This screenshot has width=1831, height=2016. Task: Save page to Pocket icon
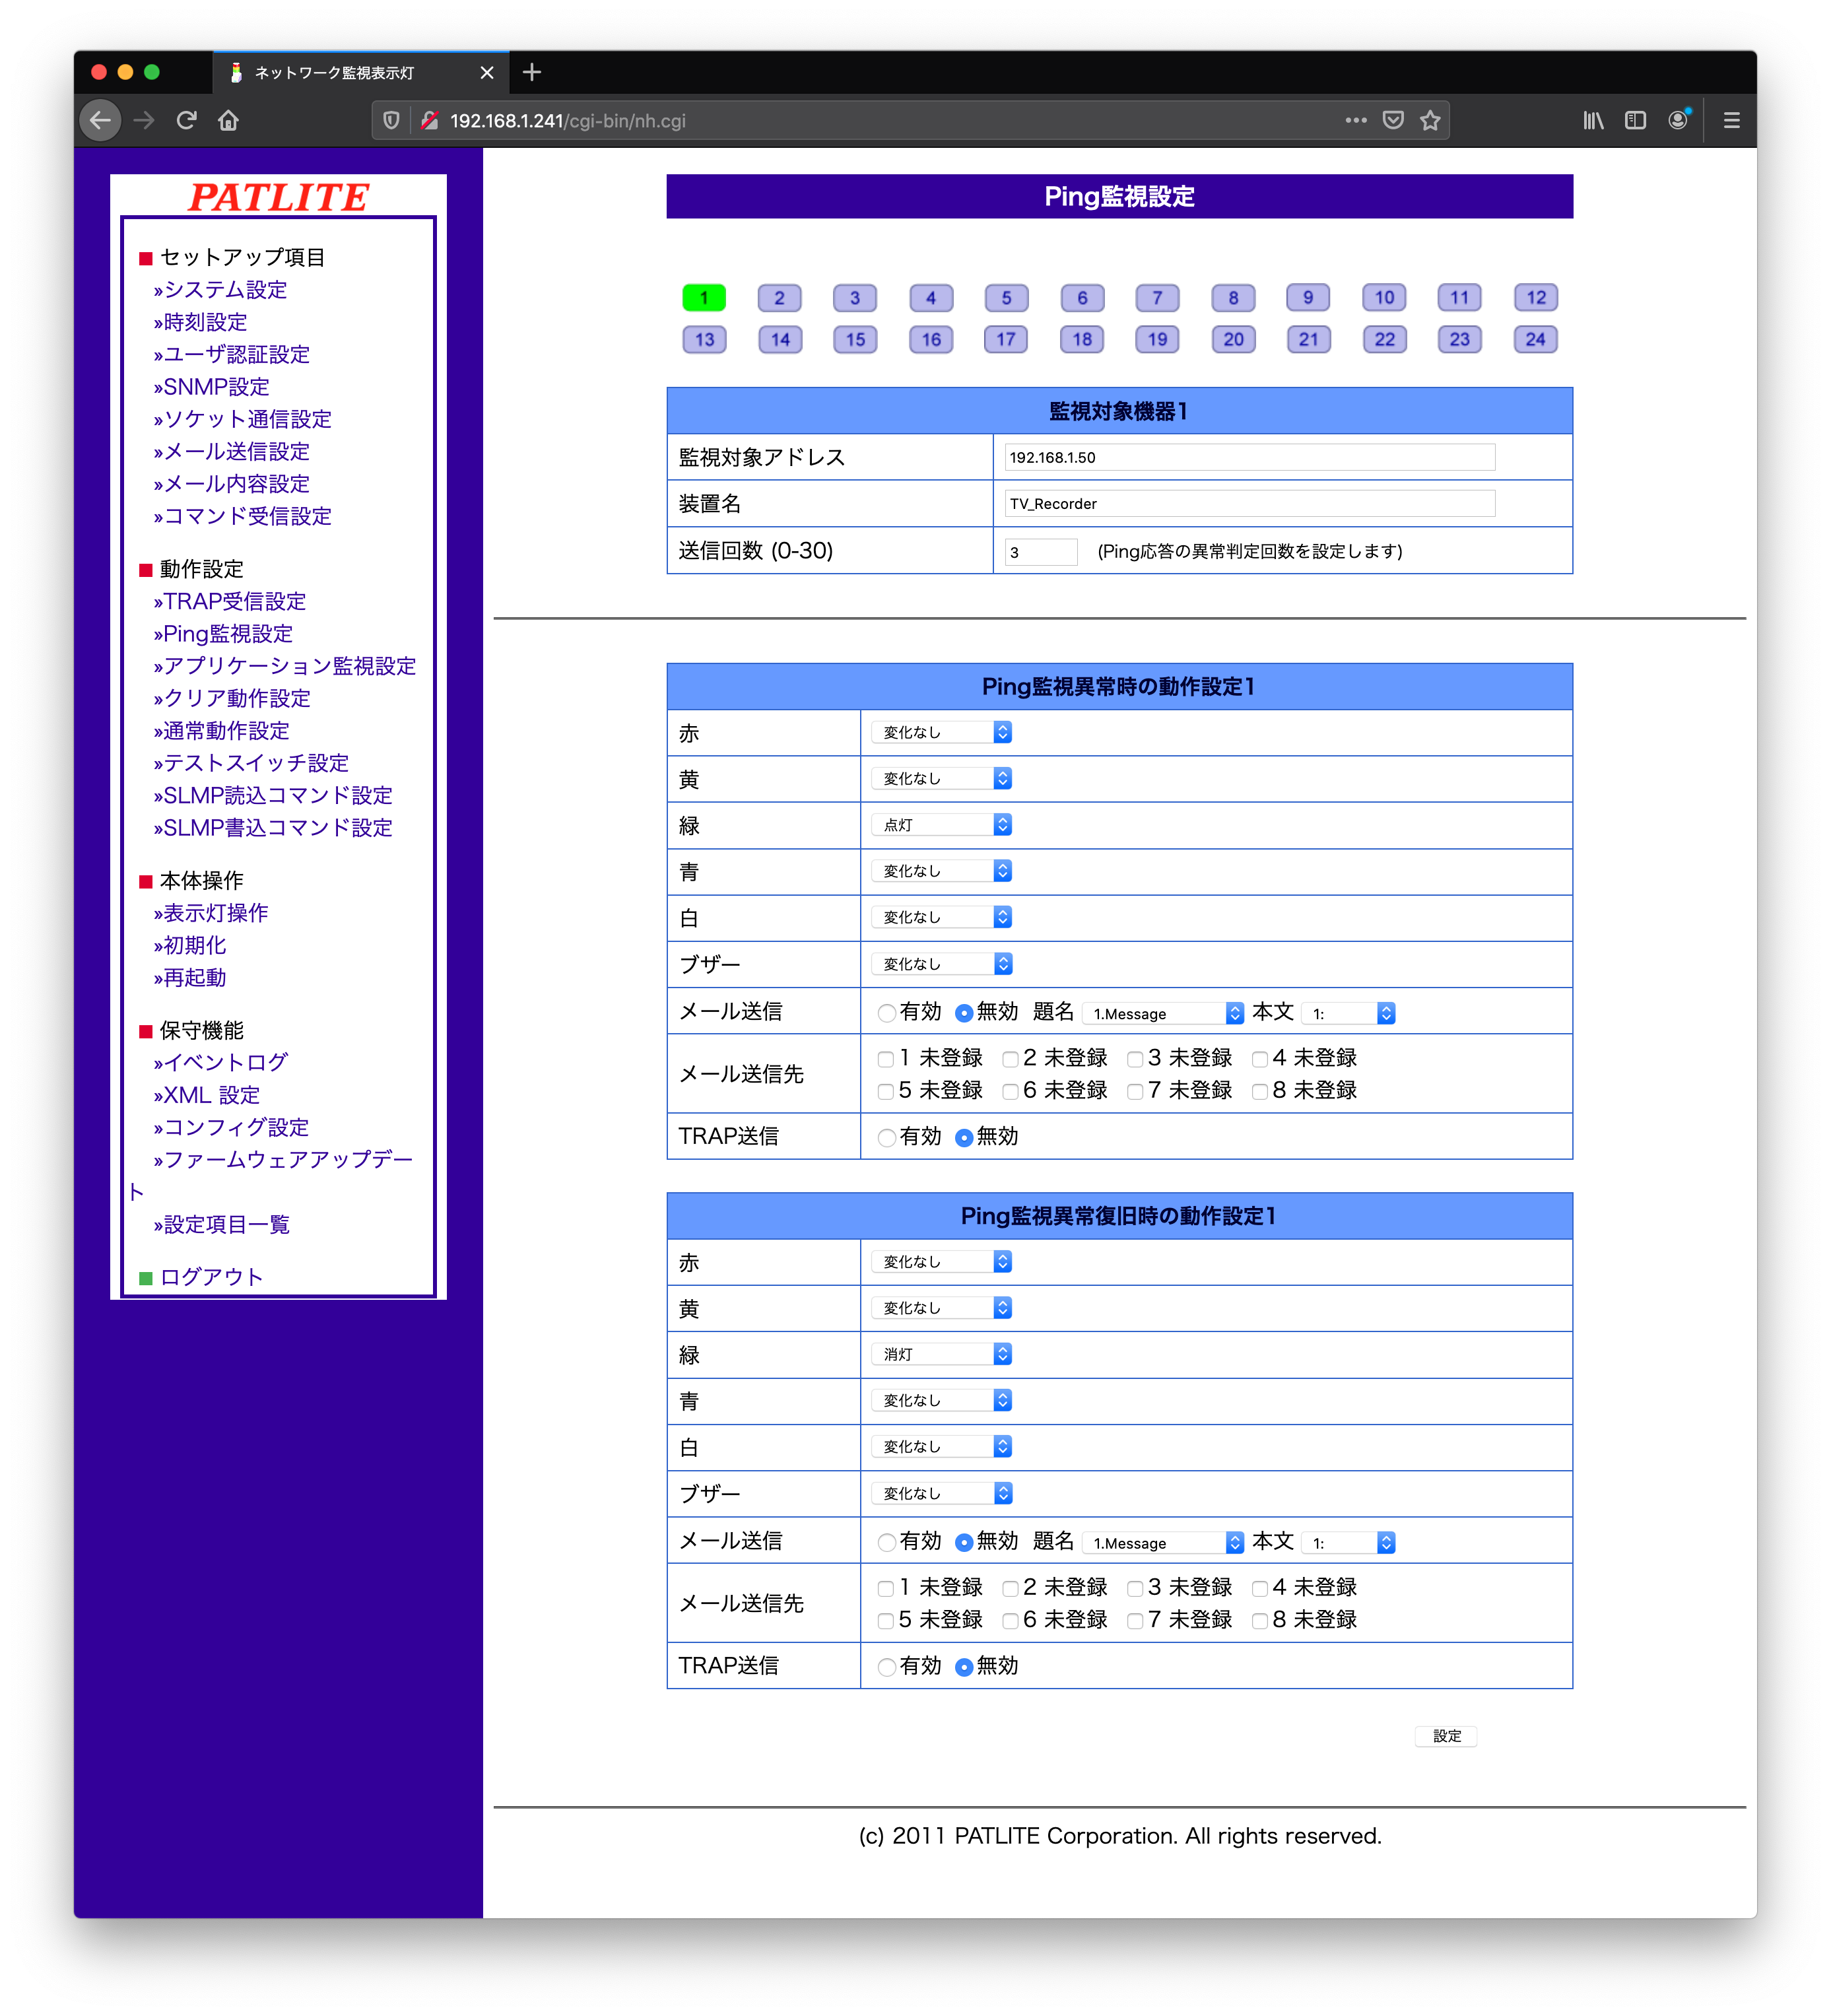point(1393,120)
